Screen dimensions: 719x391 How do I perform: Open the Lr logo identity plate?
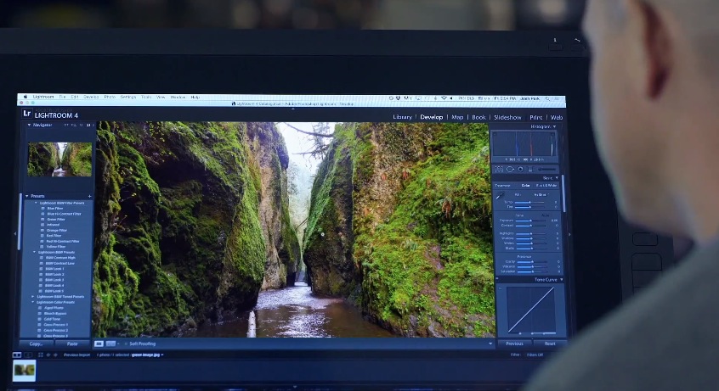(x=26, y=114)
